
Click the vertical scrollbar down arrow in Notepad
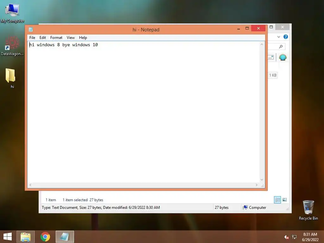pos(262,180)
